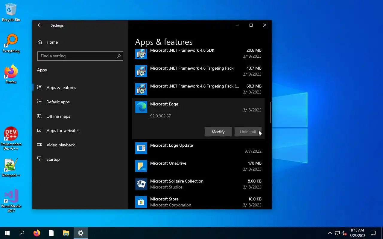The image size is (383, 239).
Task: Select the Recycle Bin desktop icon
Action: click(x=11, y=13)
